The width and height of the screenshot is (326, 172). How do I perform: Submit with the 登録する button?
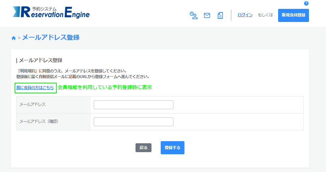point(172,148)
